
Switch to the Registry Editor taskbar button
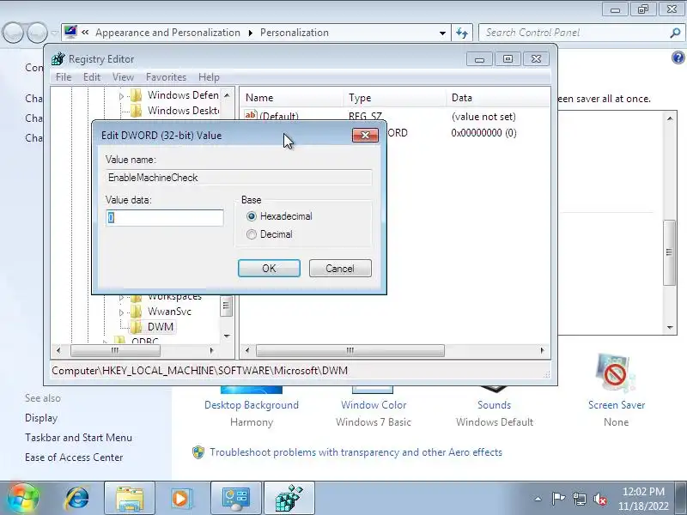pos(289,498)
